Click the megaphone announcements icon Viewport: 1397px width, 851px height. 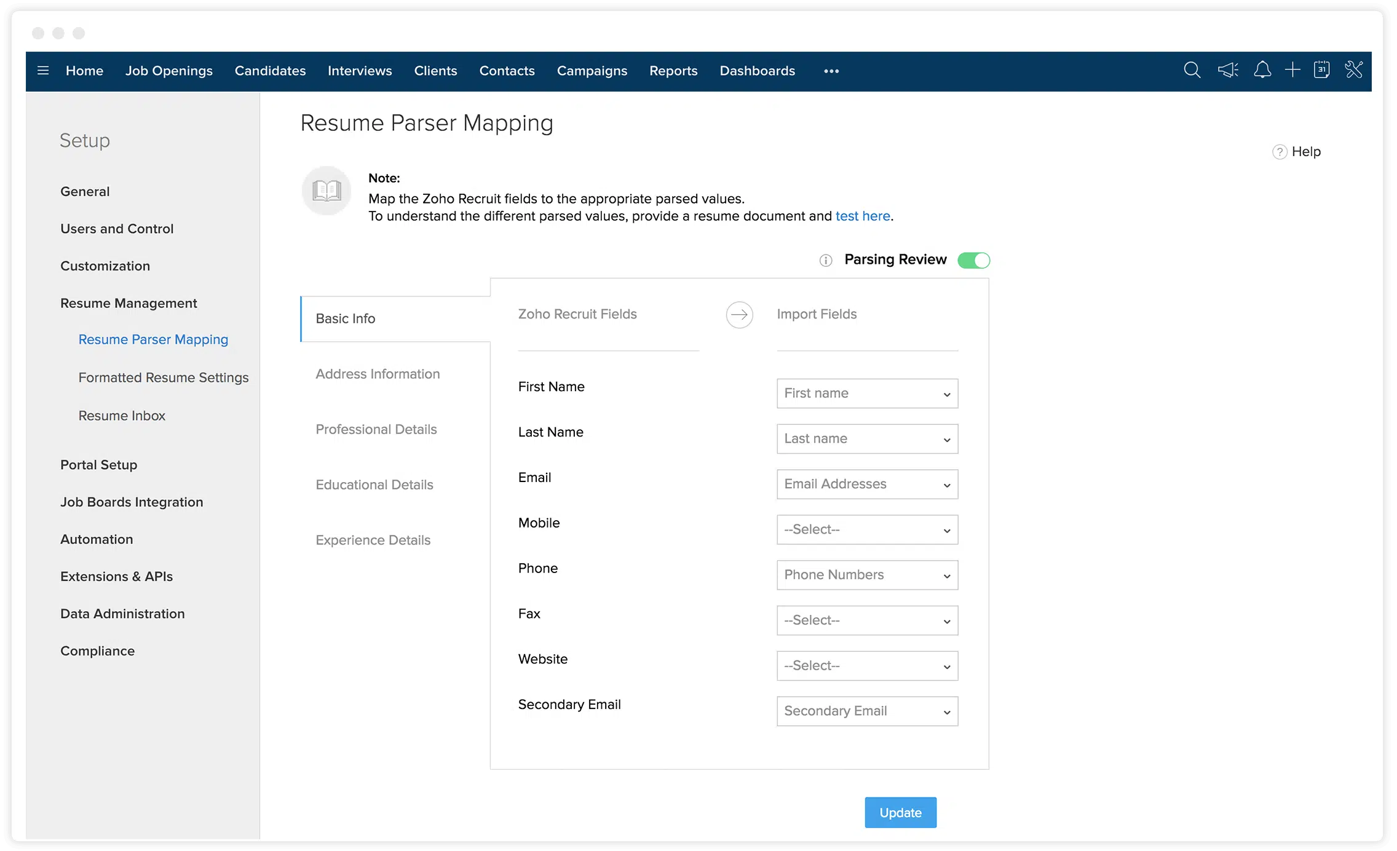click(1228, 70)
